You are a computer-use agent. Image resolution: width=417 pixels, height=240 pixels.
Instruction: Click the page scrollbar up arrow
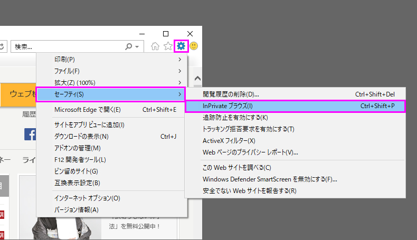[x=197, y=79]
